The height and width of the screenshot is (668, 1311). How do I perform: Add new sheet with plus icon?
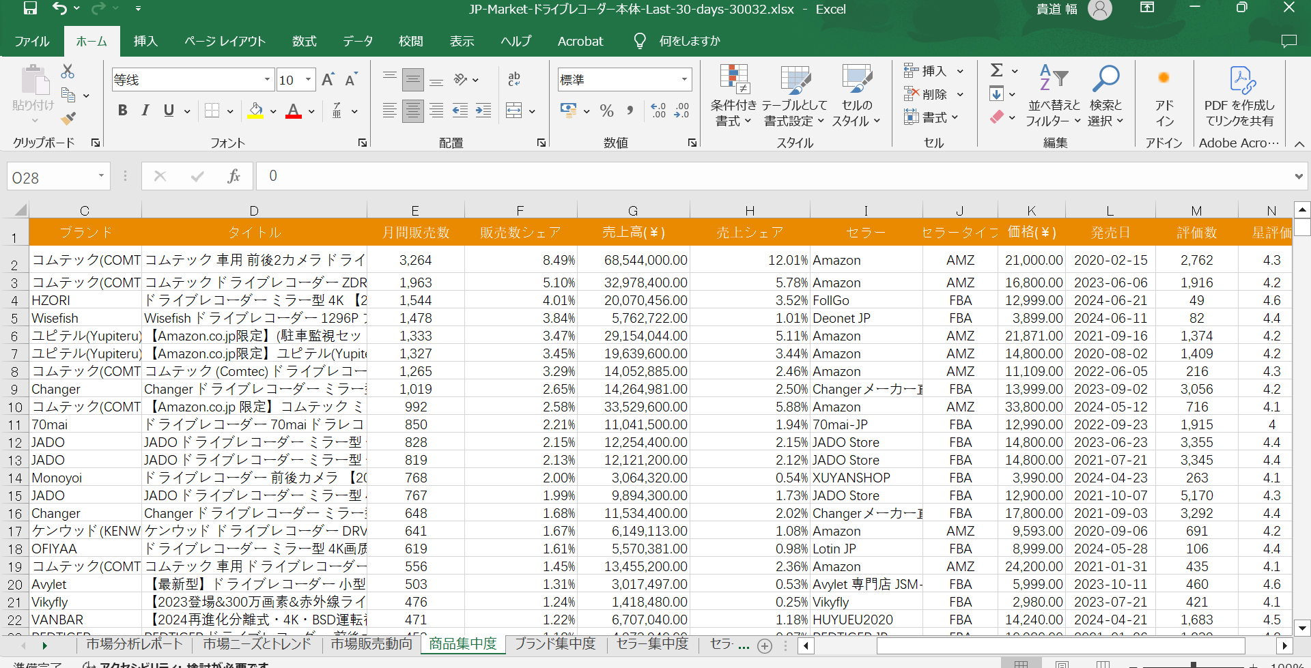[765, 645]
